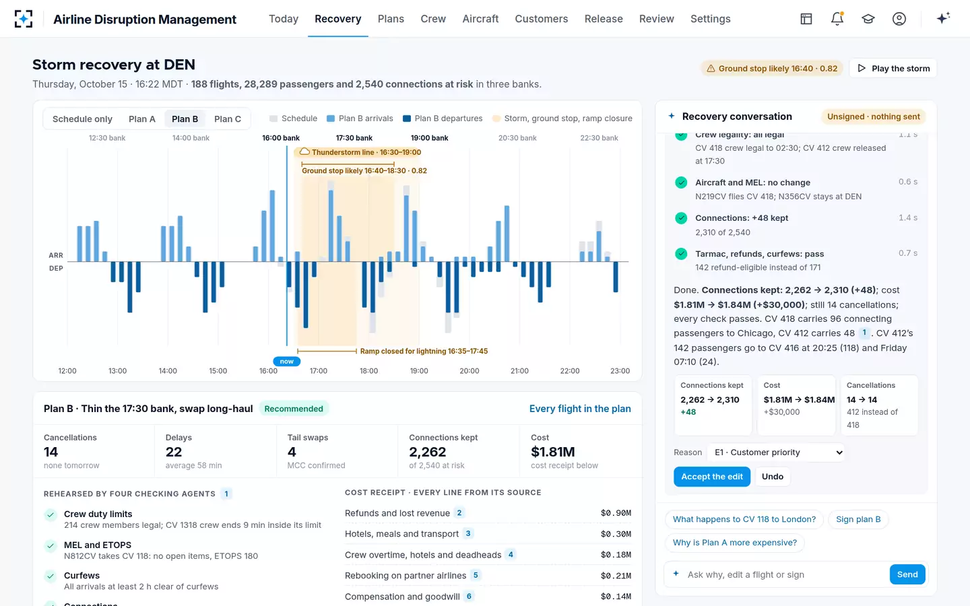The image size is (970, 606).
Task: Open source reference 4 for Crew overtime
Action: [511, 555]
